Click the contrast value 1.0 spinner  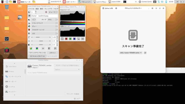click(55, 45)
